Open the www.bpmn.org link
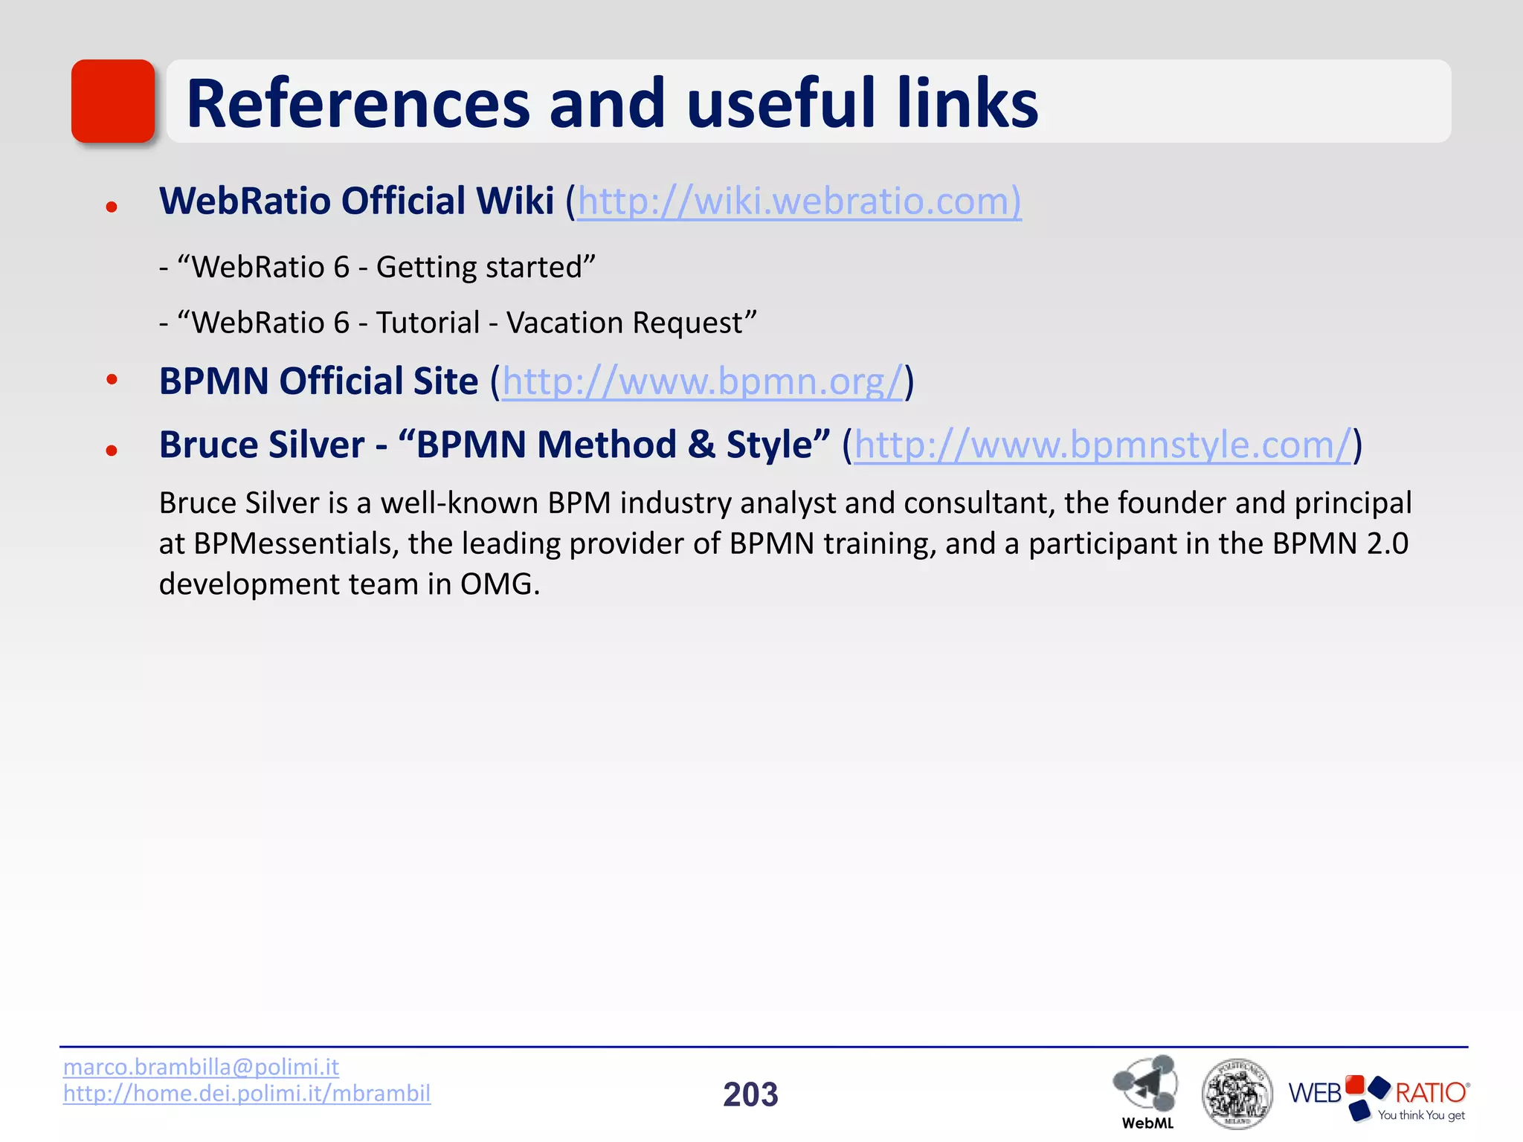This screenshot has width=1523, height=1142. tap(703, 381)
